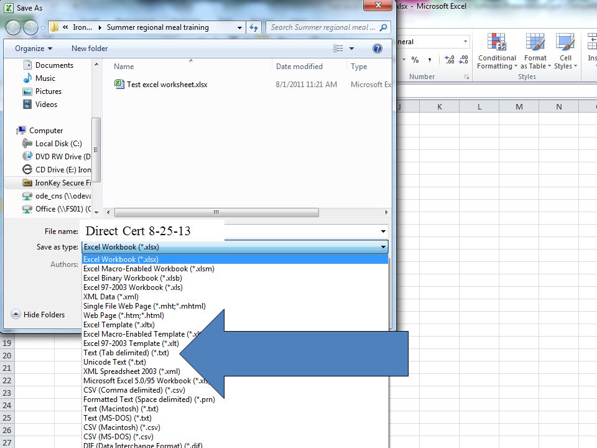Image resolution: width=597 pixels, height=448 pixels.
Task: Open the Organize dropdown menu
Action: pos(34,49)
